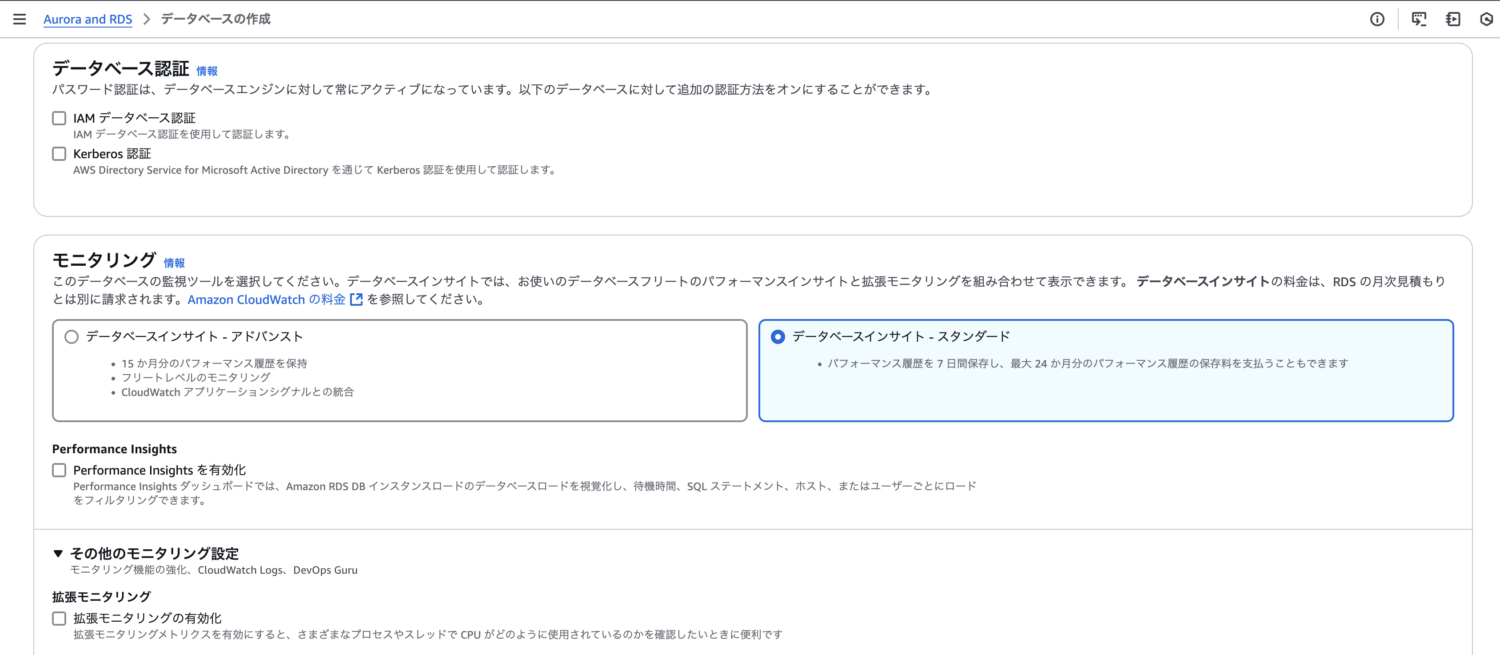Click the info circle icon in the header
Screen dimensions: 1500x655
pyautogui.click(x=1376, y=19)
